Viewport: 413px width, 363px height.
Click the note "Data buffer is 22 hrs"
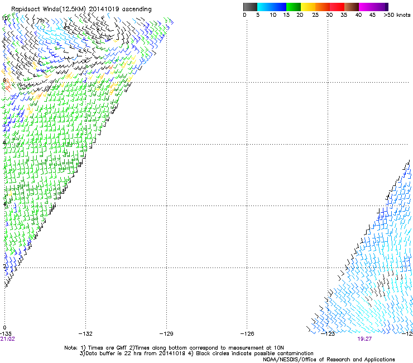click(x=113, y=354)
